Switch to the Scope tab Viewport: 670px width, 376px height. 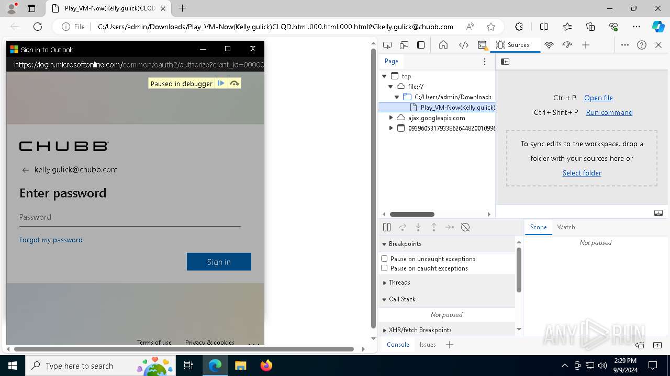[538, 227]
